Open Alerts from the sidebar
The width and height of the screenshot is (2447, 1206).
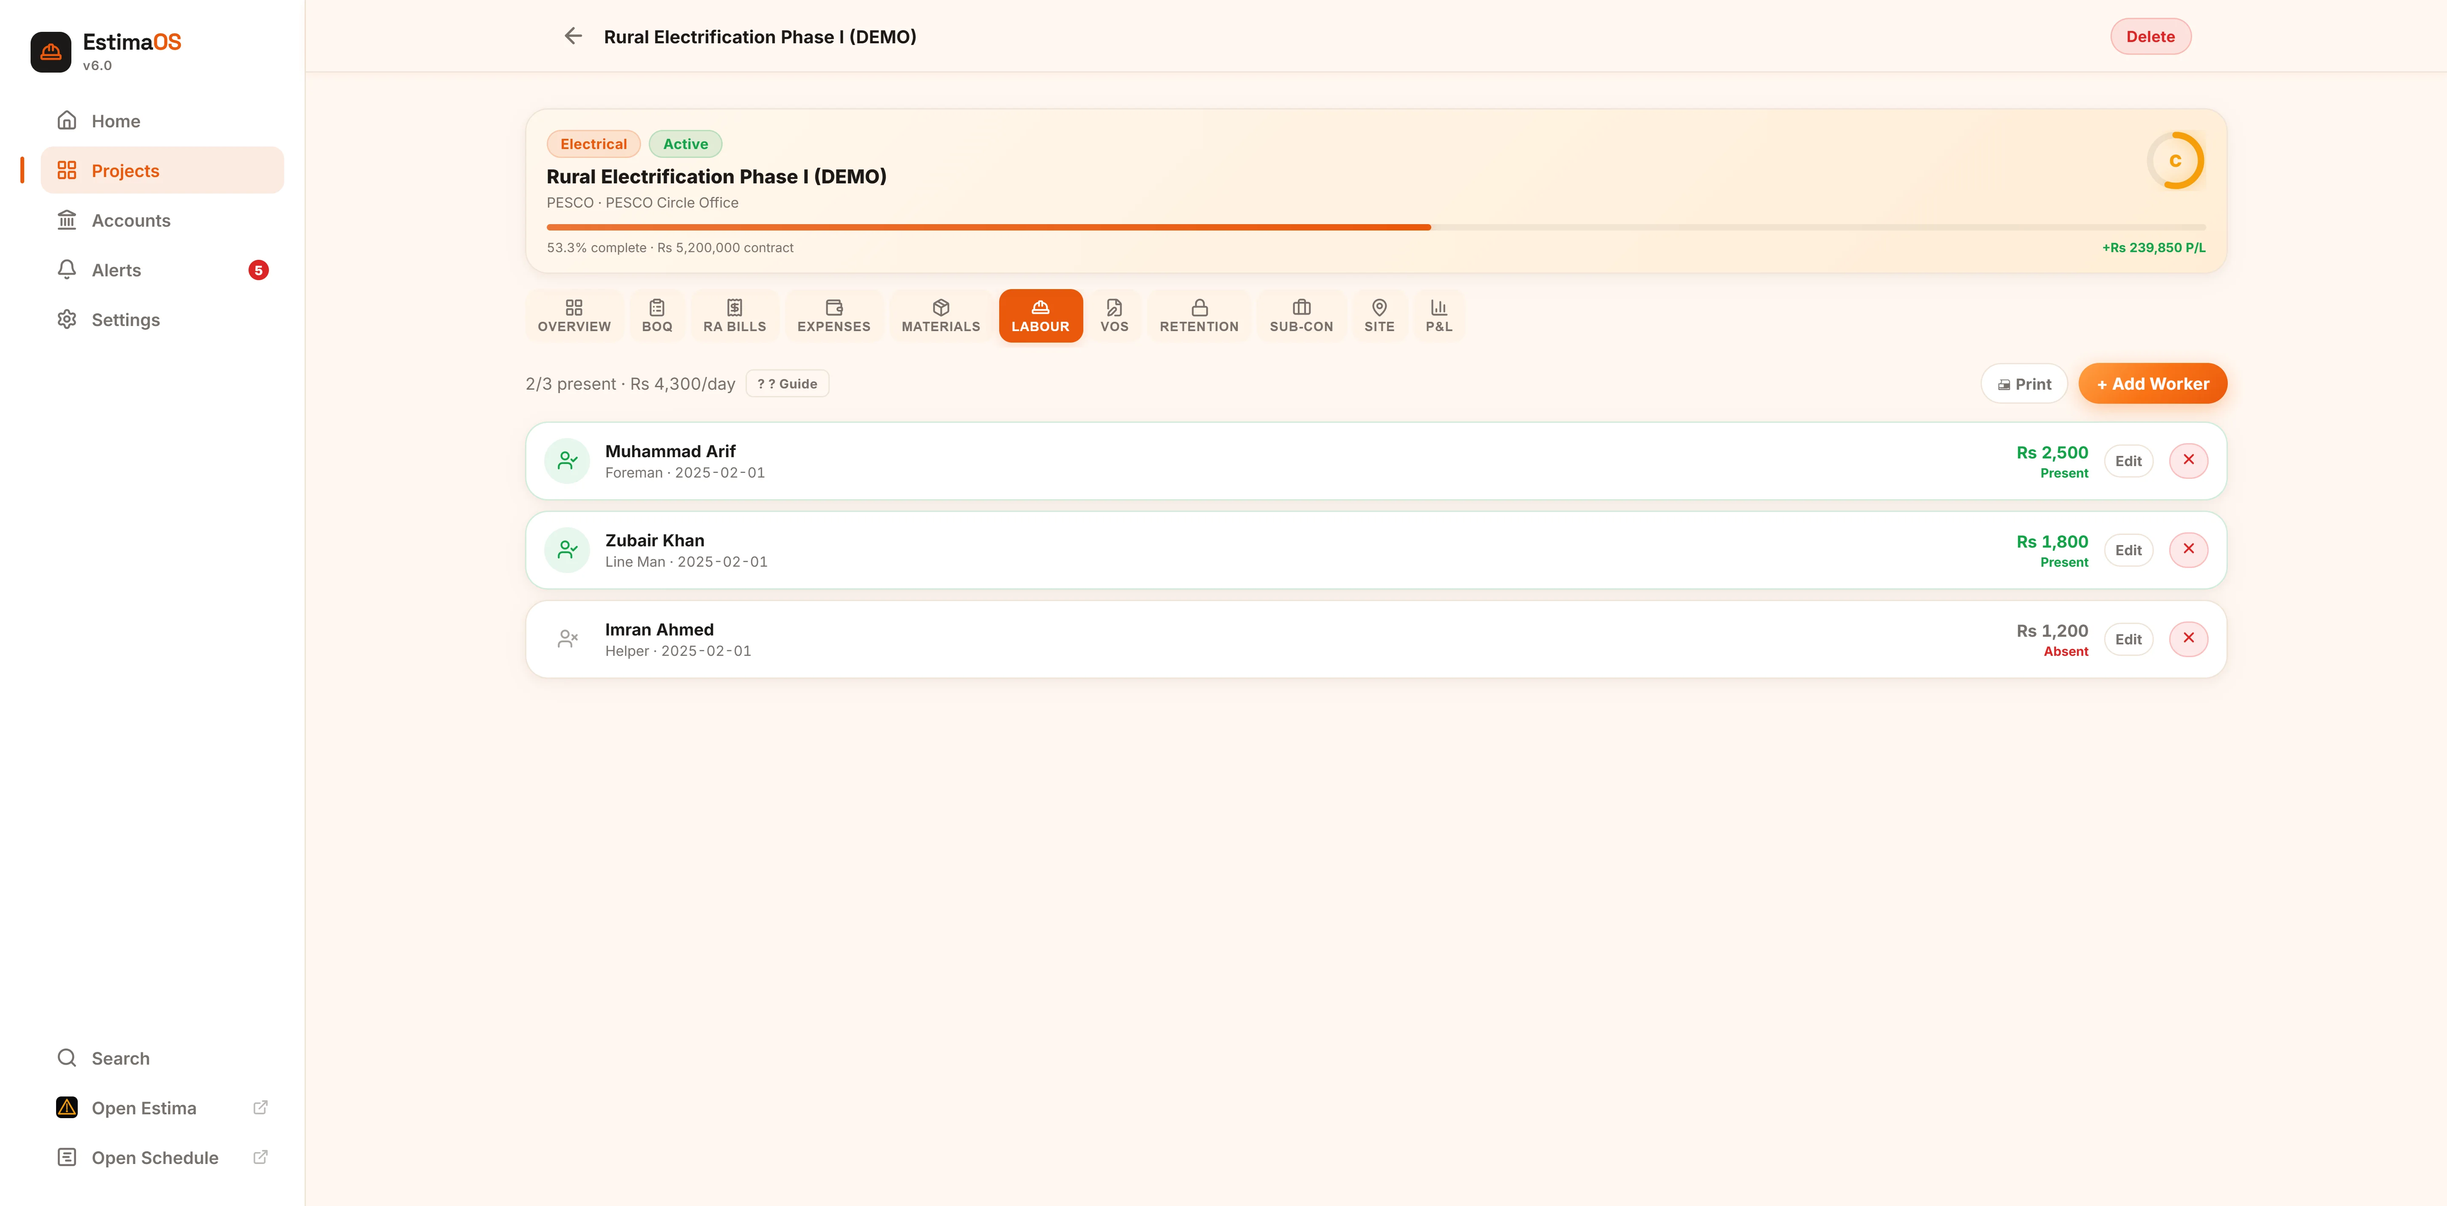(x=162, y=270)
